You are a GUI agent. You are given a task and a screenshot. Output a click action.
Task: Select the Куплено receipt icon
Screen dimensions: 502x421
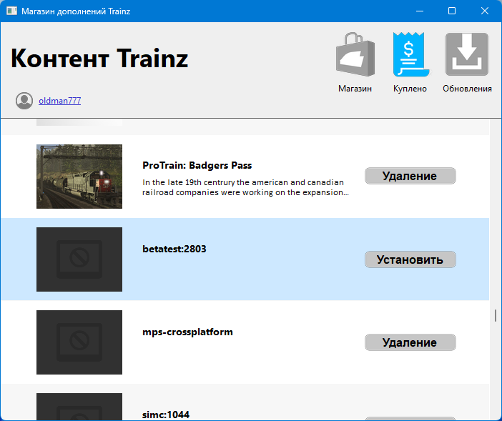(x=410, y=54)
